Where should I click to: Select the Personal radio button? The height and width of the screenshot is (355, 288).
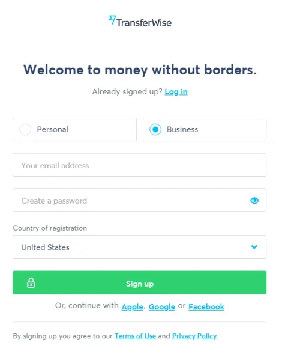(x=25, y=130)
